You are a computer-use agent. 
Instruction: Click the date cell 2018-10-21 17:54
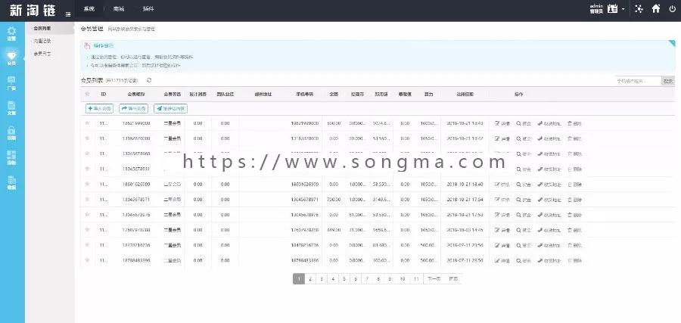click(465, 200)
